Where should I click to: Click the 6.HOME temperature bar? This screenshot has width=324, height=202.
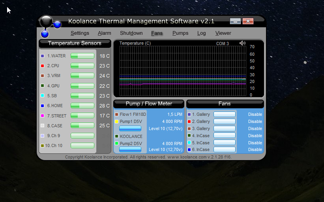point(82,106)
